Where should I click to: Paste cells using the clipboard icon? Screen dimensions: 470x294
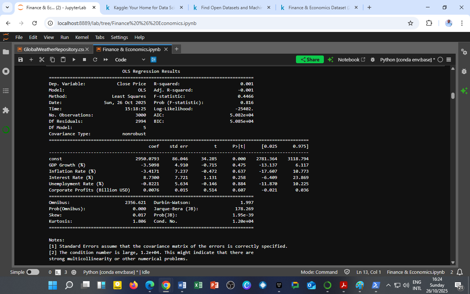(x=63, y=59)
